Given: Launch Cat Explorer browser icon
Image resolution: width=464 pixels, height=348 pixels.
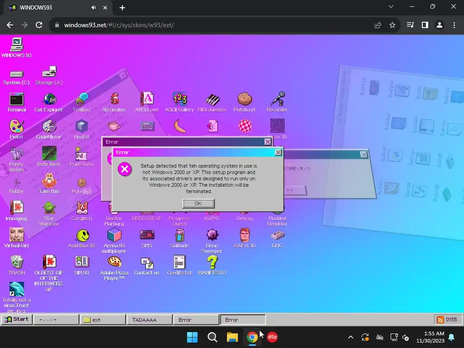Looking at the screenshot, I should 49,99.
